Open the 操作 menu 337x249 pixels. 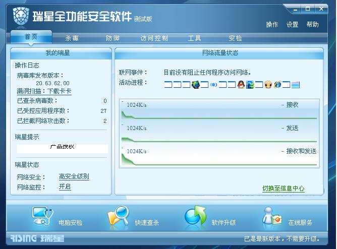point(272,25)
